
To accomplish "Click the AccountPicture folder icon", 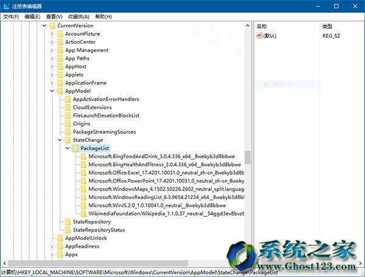I will (60, 34).
